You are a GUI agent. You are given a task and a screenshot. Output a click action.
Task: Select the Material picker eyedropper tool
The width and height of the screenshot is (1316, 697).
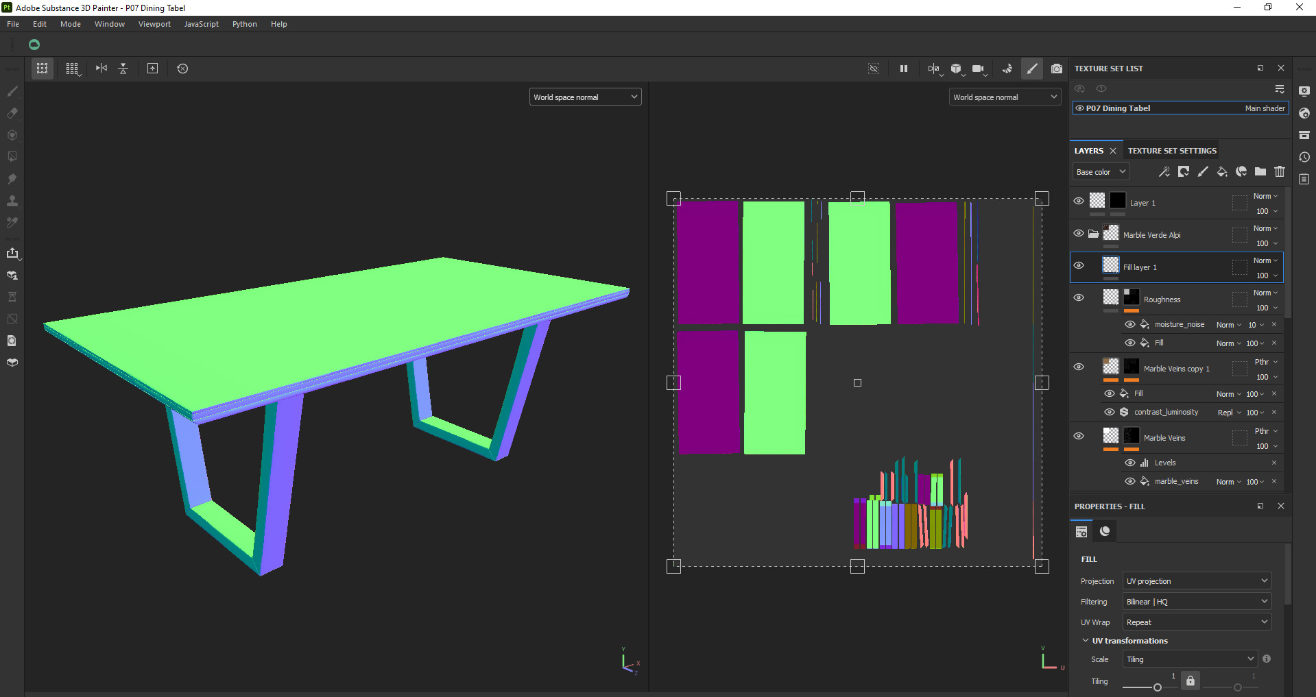click(12, 223)
